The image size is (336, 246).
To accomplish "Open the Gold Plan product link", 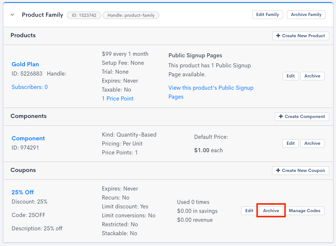I will tap(25, 64).
